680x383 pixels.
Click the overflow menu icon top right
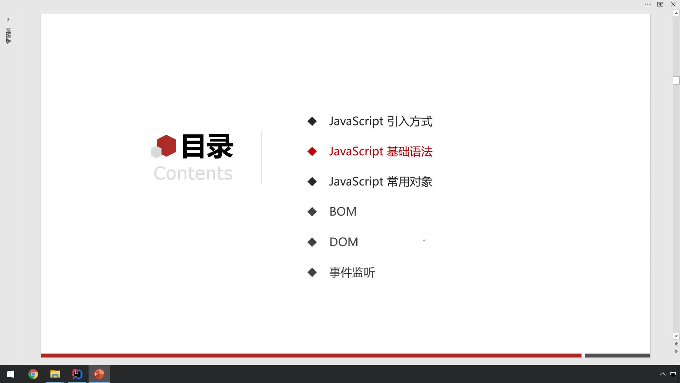click(x=647, y=4)
